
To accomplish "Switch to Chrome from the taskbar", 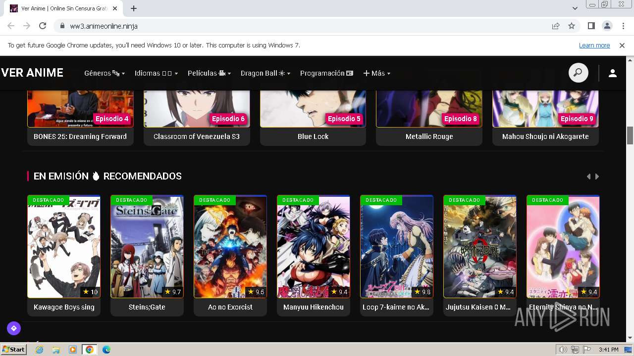I will coord(90,350).
